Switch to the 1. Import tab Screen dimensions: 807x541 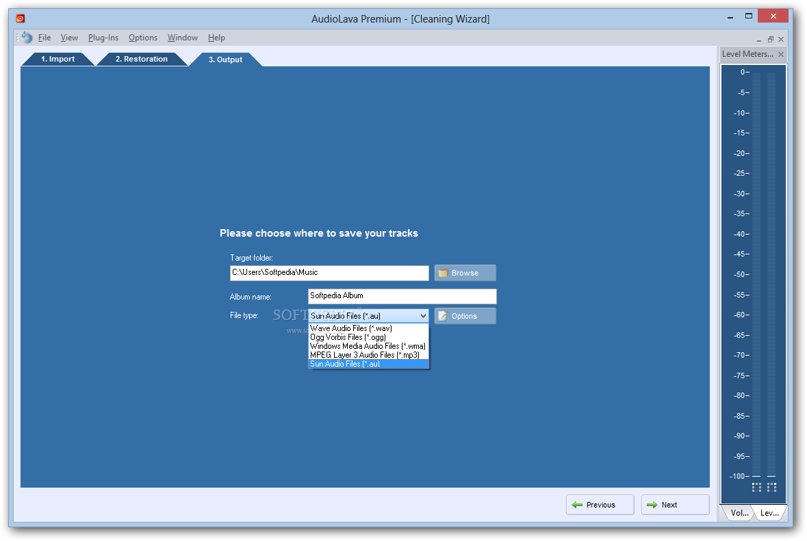click(x=57, y=59)
